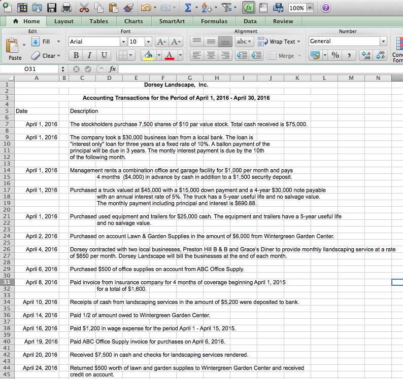Click the Paste clipboard toolbar icon

point(113,8)
